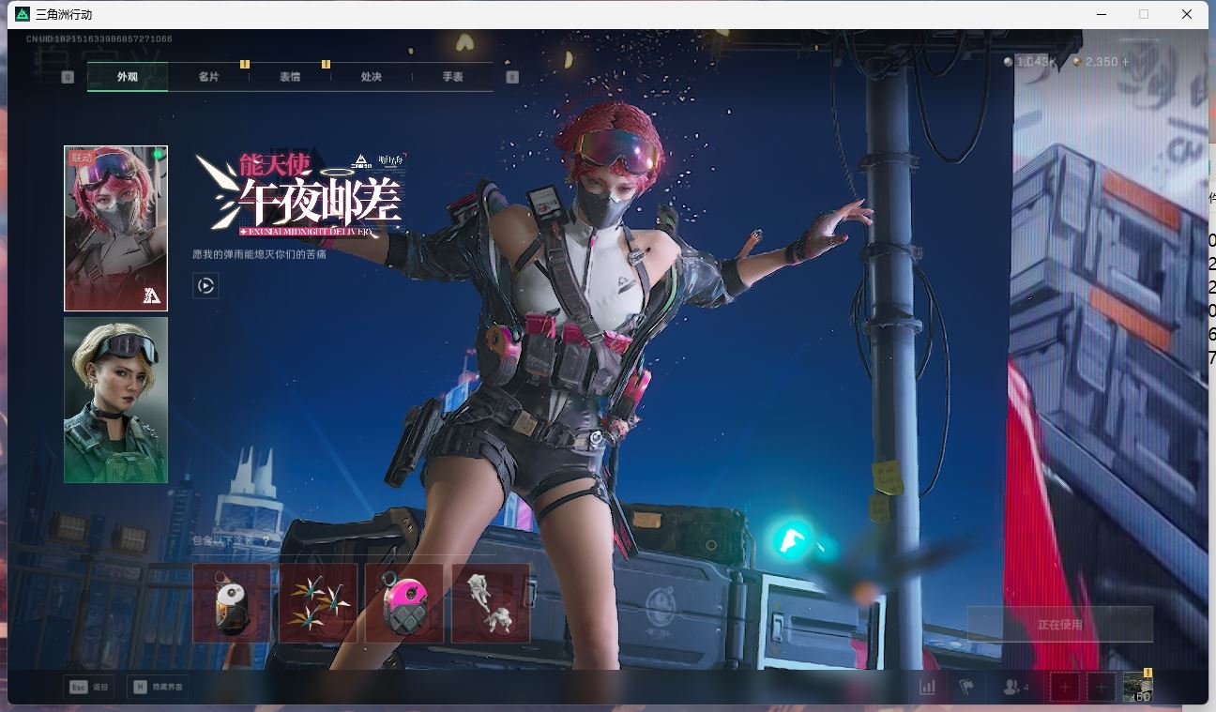Play the skin preview video

(205, 285)
